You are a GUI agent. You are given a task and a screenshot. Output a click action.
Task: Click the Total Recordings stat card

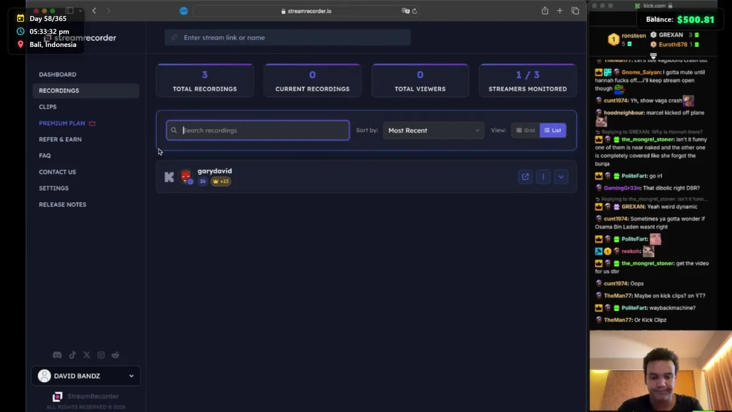(205, 80)
